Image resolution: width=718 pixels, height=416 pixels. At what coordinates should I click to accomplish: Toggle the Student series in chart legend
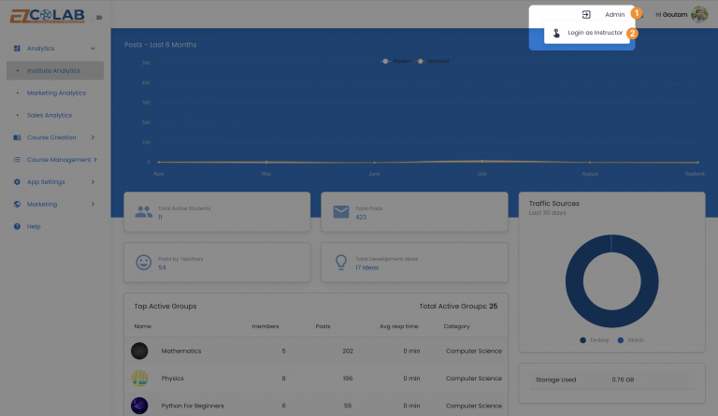pyautogui.click(x=395, y=62)
